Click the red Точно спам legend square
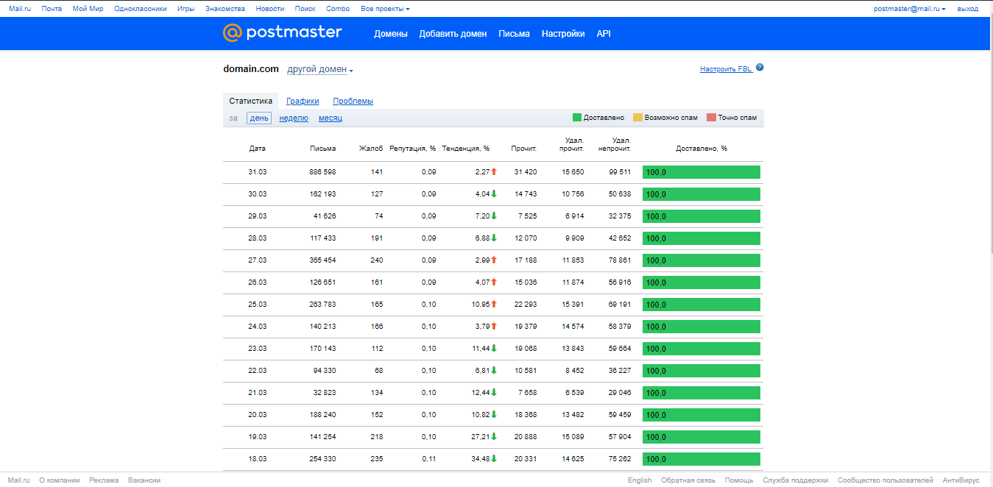This screenshot has height=487, width=993. coord(711,118)
